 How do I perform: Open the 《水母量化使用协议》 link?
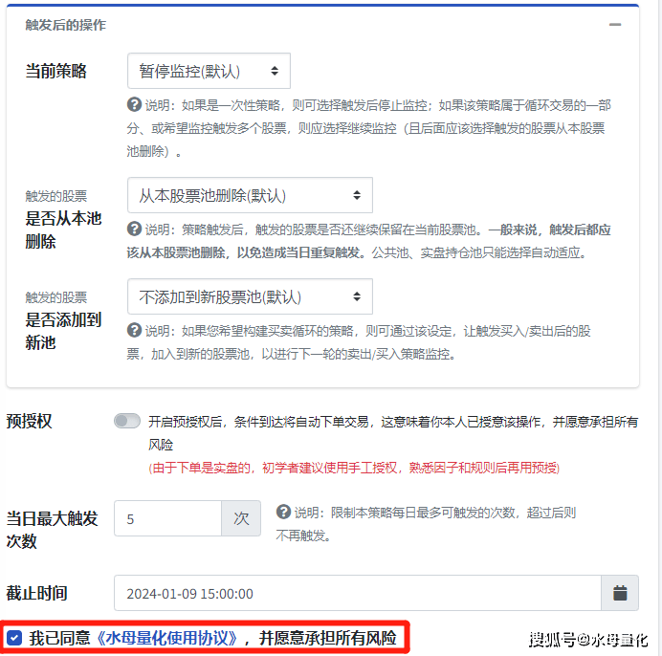coord(167,638)
